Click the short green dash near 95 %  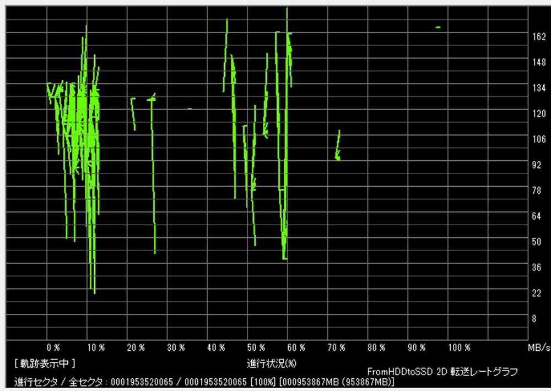(438, 28)
